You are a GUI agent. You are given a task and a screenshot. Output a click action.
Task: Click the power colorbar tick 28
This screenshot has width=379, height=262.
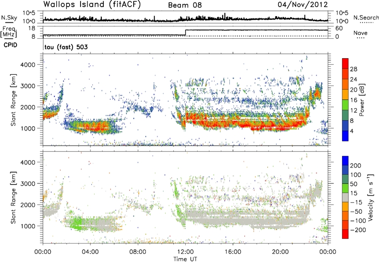click(353, 69)
